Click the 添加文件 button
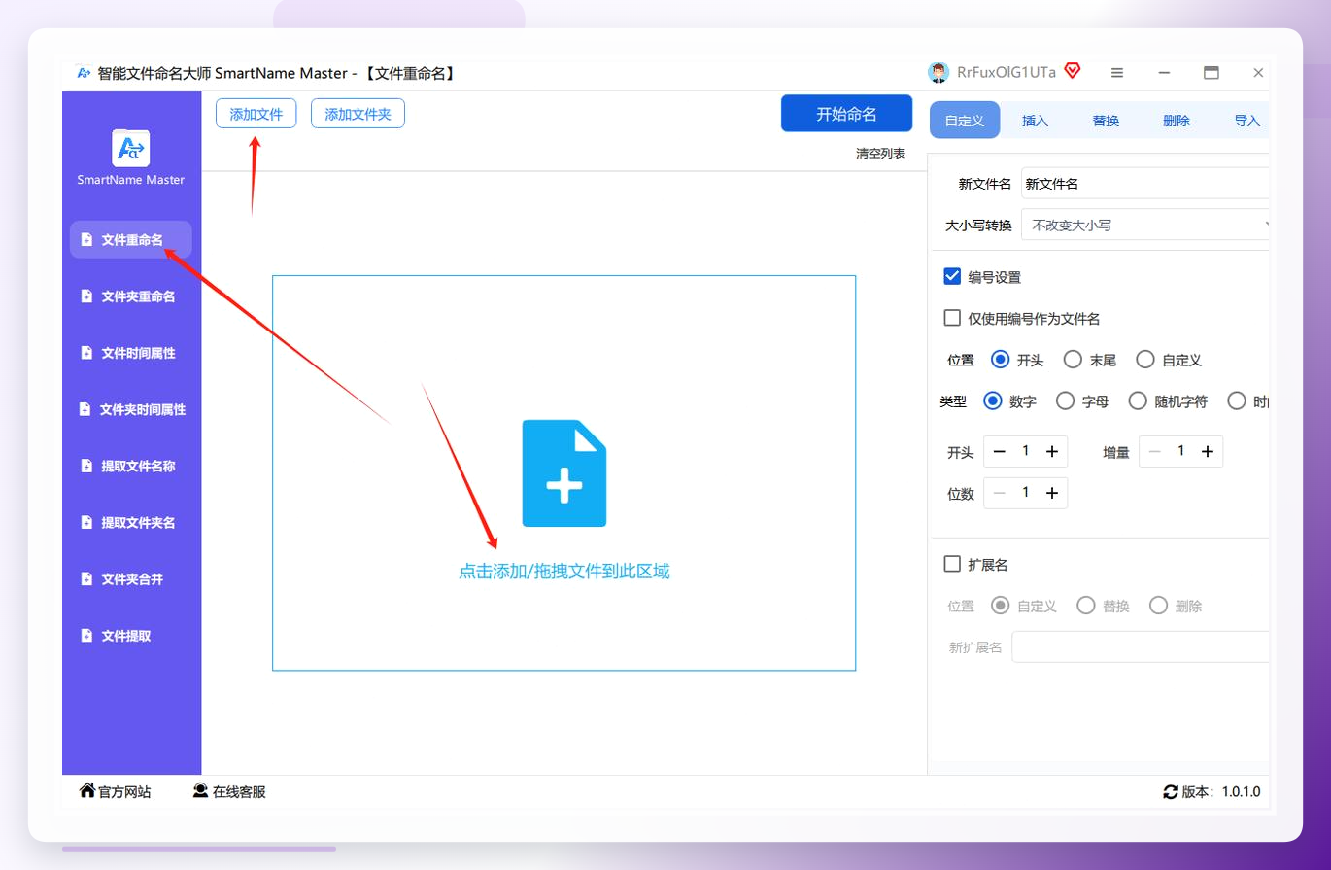This screenshot has width=1331, height=870. pyautogui.click(x=256, y=114)
